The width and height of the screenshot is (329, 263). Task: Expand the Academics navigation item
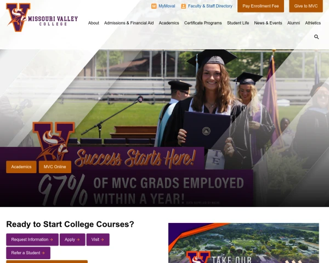(x=169, y=23)
